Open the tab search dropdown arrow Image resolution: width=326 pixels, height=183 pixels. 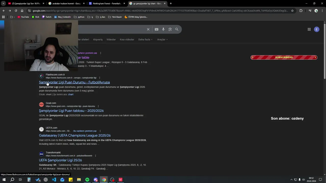[3, 4]
